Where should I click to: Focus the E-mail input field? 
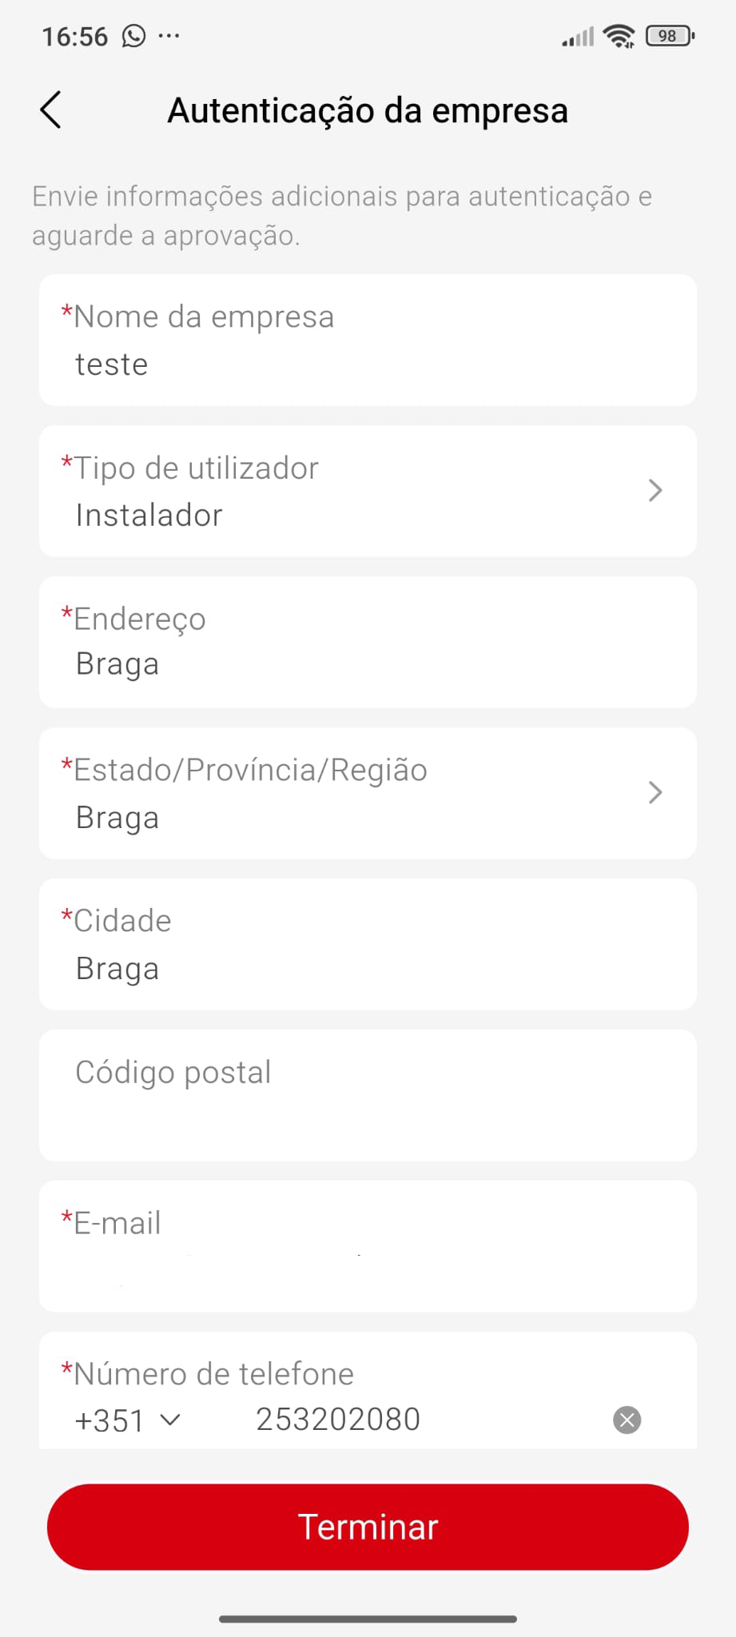click(368, 1267)
